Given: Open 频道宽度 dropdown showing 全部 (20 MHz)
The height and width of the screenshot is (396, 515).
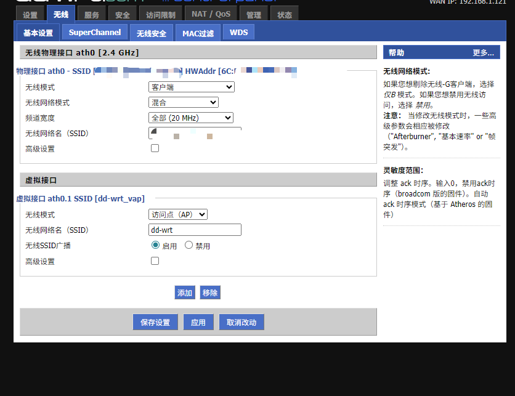Looking at the screenshot, I should (x=191, y=118).
